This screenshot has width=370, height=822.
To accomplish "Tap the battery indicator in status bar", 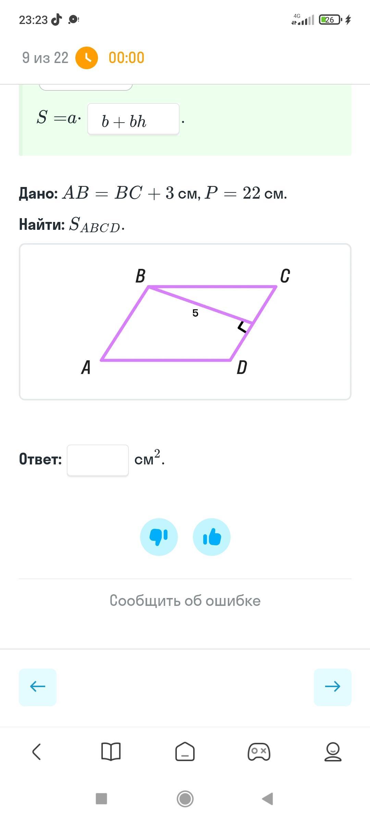I will 330,20.
